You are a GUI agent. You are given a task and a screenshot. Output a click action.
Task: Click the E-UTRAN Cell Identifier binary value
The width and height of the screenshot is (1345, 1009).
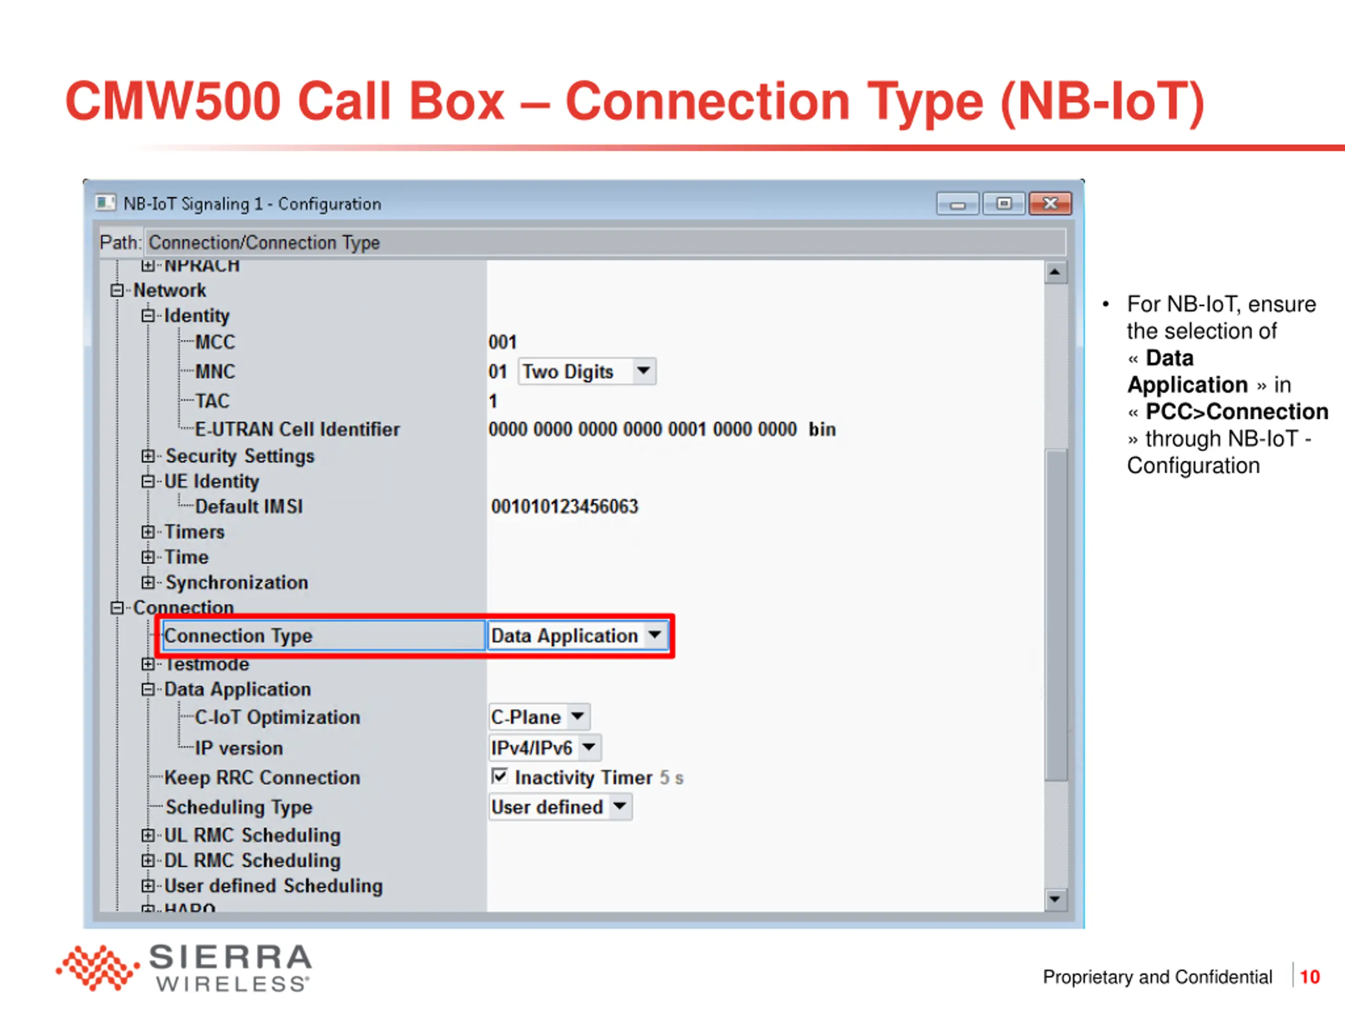(643, 429)
